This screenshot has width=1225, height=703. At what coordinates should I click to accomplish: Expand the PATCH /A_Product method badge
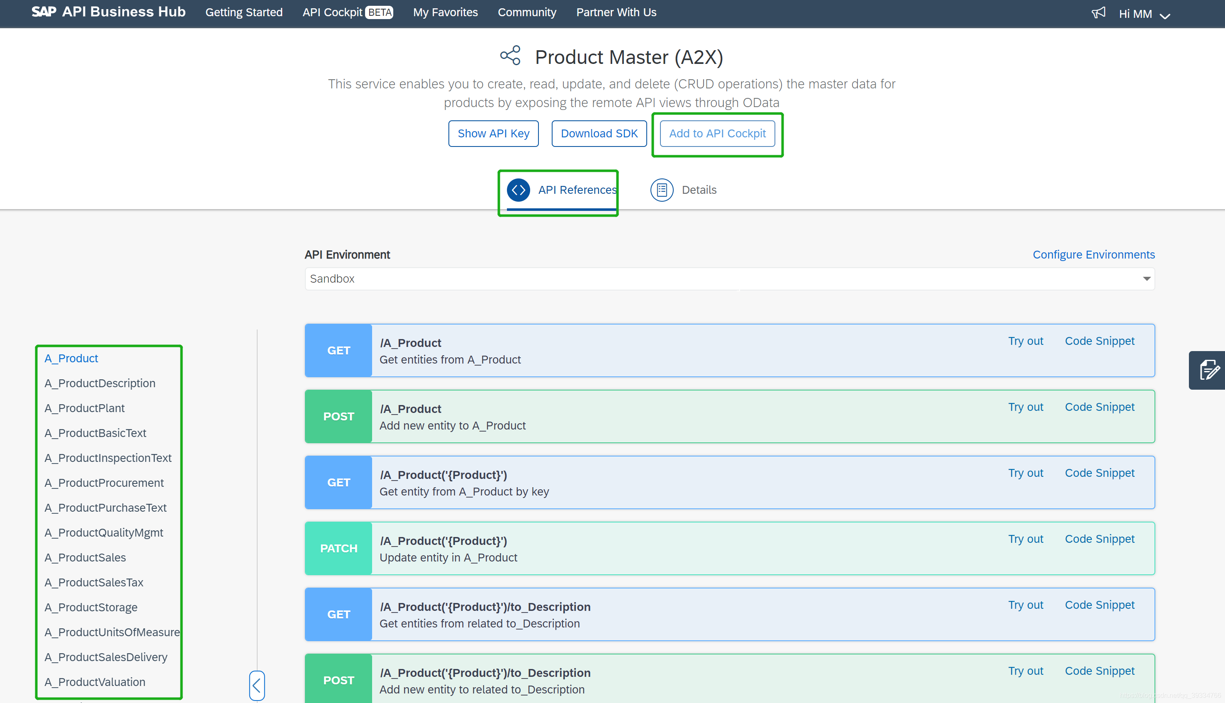[339, 549]
